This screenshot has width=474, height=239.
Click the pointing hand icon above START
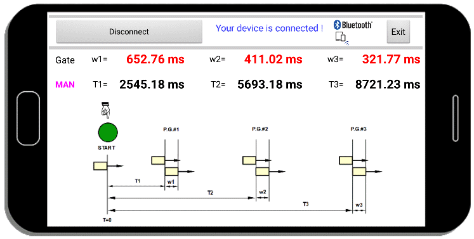point(105,110)
